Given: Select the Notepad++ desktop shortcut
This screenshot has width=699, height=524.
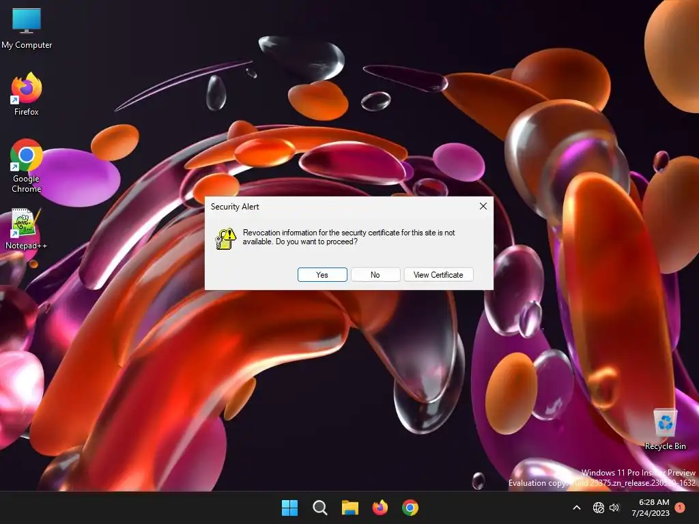Looking at the screenshot, I should (x=27, y=229).
